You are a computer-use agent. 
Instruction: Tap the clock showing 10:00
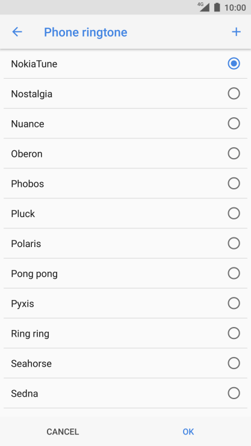coord(235,7)
